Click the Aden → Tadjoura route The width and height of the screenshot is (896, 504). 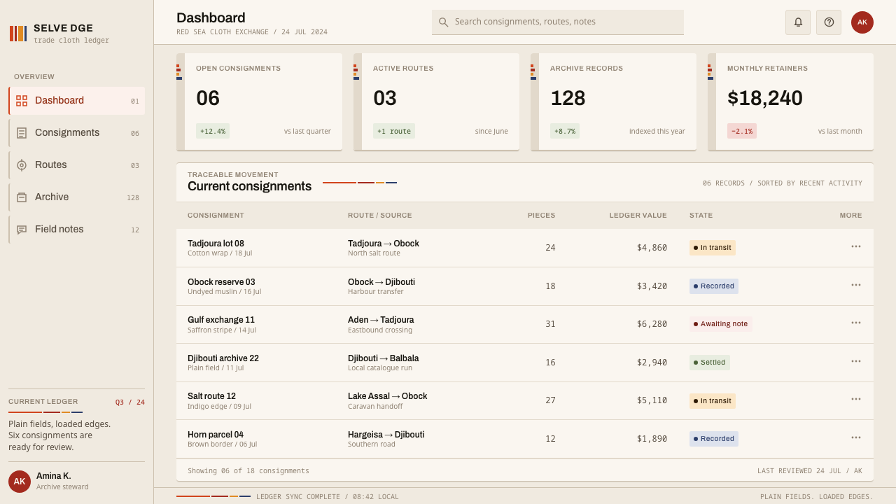coord(381,320)
